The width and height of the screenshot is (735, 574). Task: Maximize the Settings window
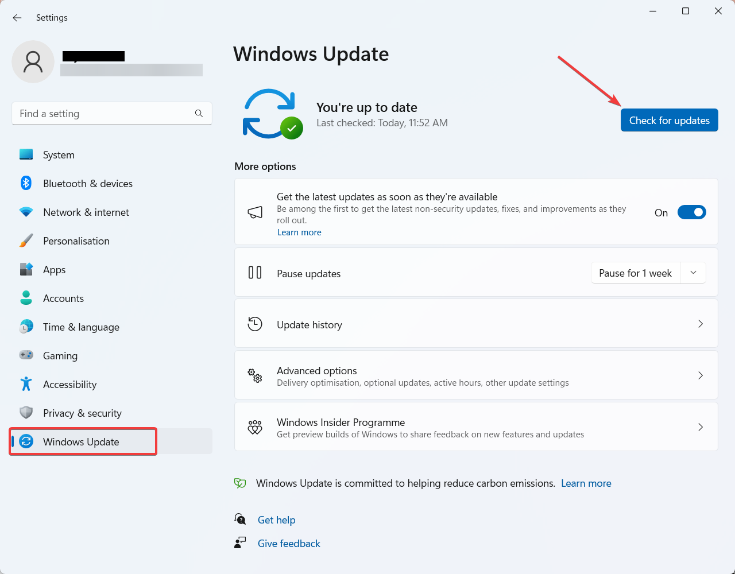[x=686, y=11]
